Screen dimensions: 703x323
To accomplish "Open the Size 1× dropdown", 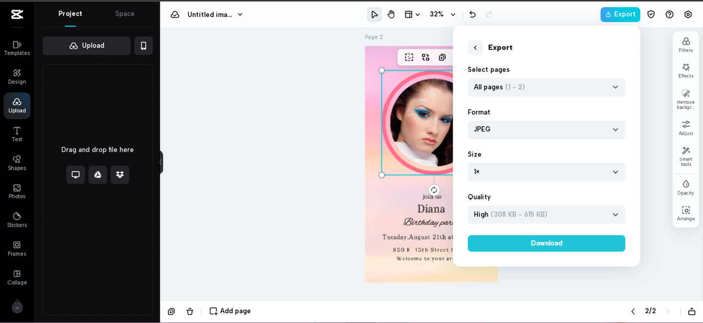I will click(546, 172).
